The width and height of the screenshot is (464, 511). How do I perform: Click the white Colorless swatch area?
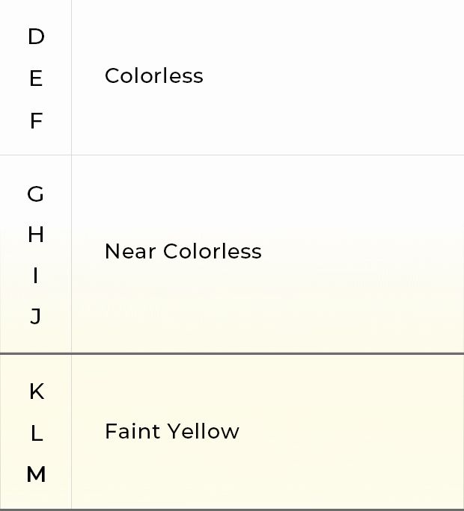(x=268, y=77)
